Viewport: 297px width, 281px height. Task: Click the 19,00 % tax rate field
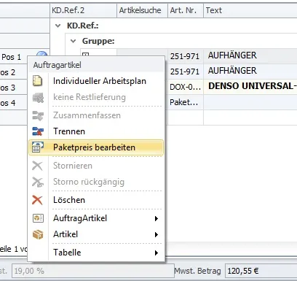pos(93,271)
